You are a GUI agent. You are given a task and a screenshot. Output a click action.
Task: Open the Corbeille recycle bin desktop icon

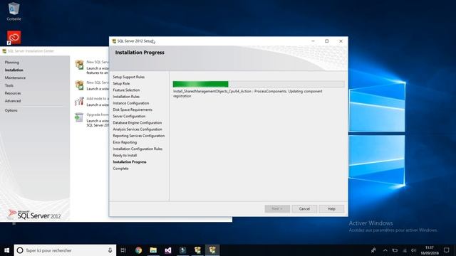[x=14, y=11]
